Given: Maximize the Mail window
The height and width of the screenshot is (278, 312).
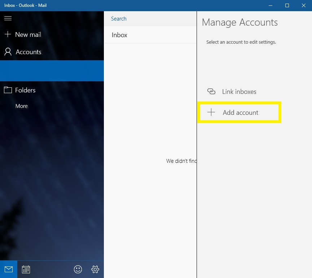Looking at the screenshot, I should click(x=287, y=5).
